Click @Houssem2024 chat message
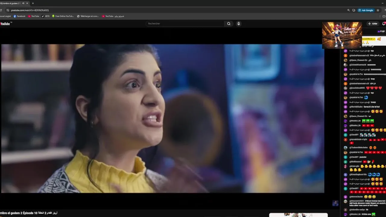386x217 pixels. (x=365, y=203)
